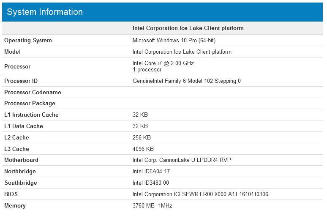Select the L1 Data Cache '32 KB' value

click(x=140, y=126)
